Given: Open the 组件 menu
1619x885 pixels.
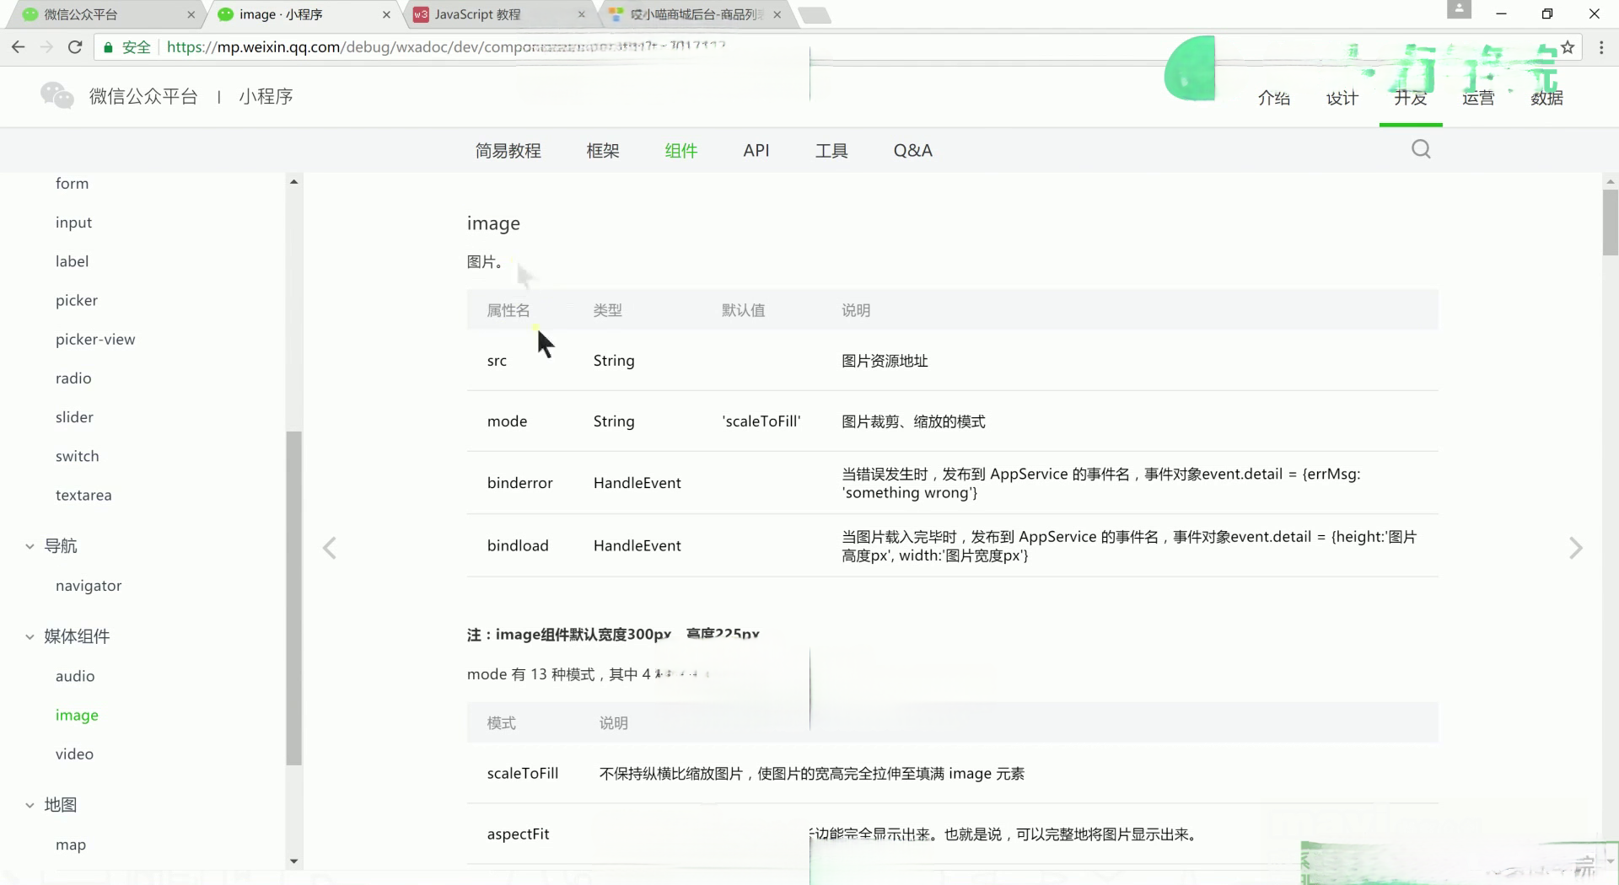Looking at the screenshot, I should (680, 150).
